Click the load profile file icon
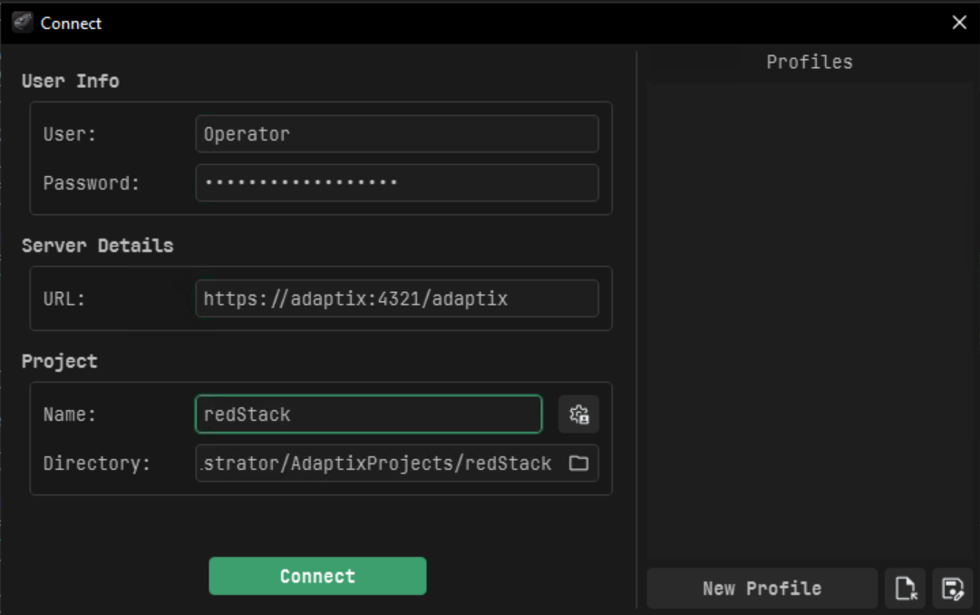This screenshot has width=980, height=615. coord(905,588)
